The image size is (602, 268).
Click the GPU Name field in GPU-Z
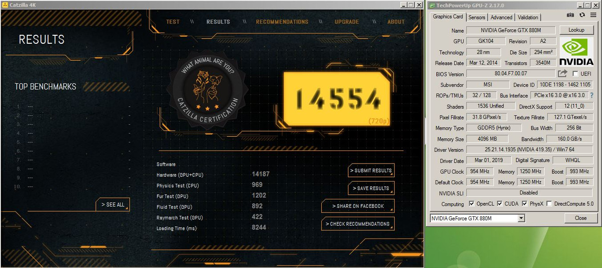(511, 30)
